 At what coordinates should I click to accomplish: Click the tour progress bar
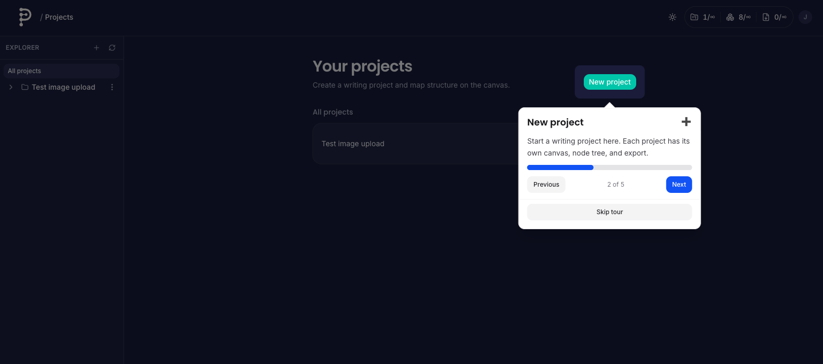(609, 167)
